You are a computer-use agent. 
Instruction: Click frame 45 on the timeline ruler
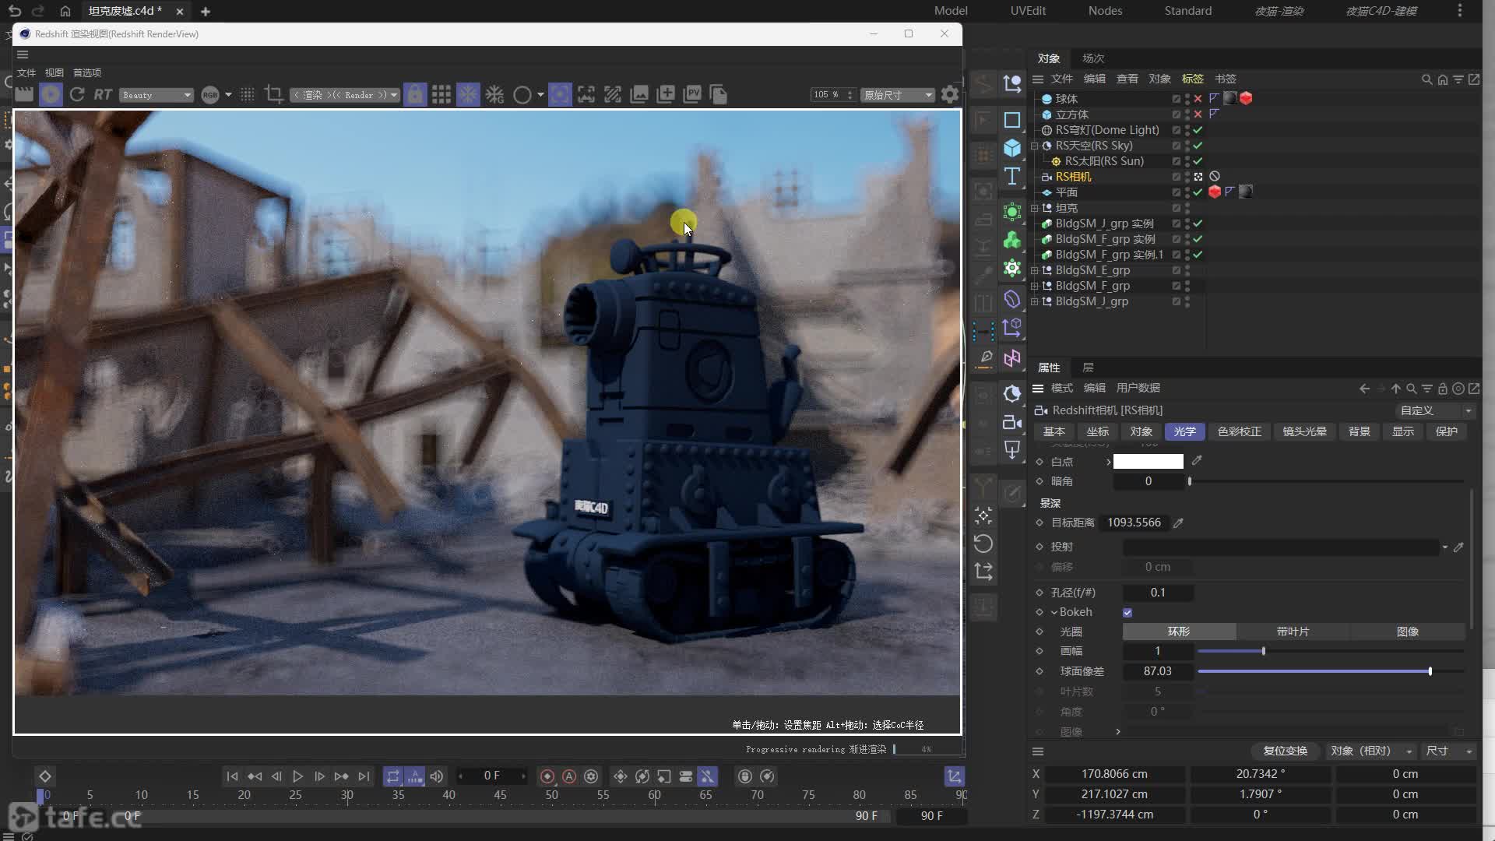pos(500,795)
